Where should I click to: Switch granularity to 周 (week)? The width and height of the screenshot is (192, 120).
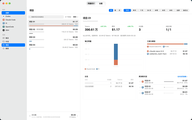pos(115,10)
